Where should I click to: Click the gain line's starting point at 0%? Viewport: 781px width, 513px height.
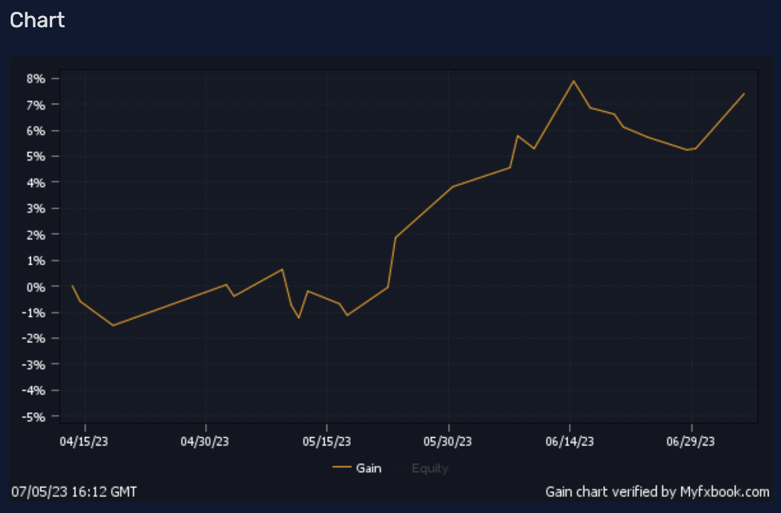[x=72, y=286]
